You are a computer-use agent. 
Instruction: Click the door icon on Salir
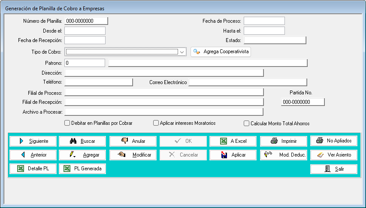[328, 169]
